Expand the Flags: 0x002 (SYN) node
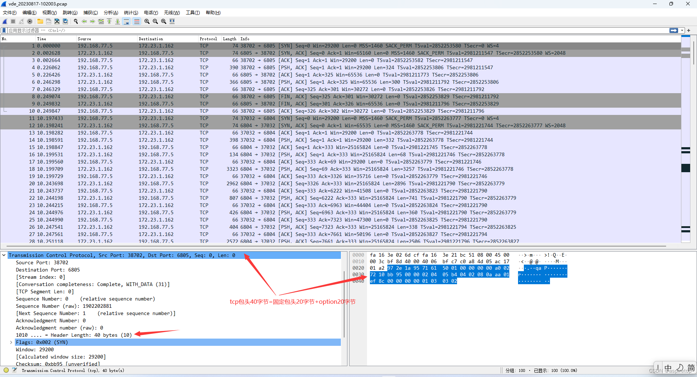Image resolution: width=697 pixels, height=377 pixels. (x=11, y=342)
